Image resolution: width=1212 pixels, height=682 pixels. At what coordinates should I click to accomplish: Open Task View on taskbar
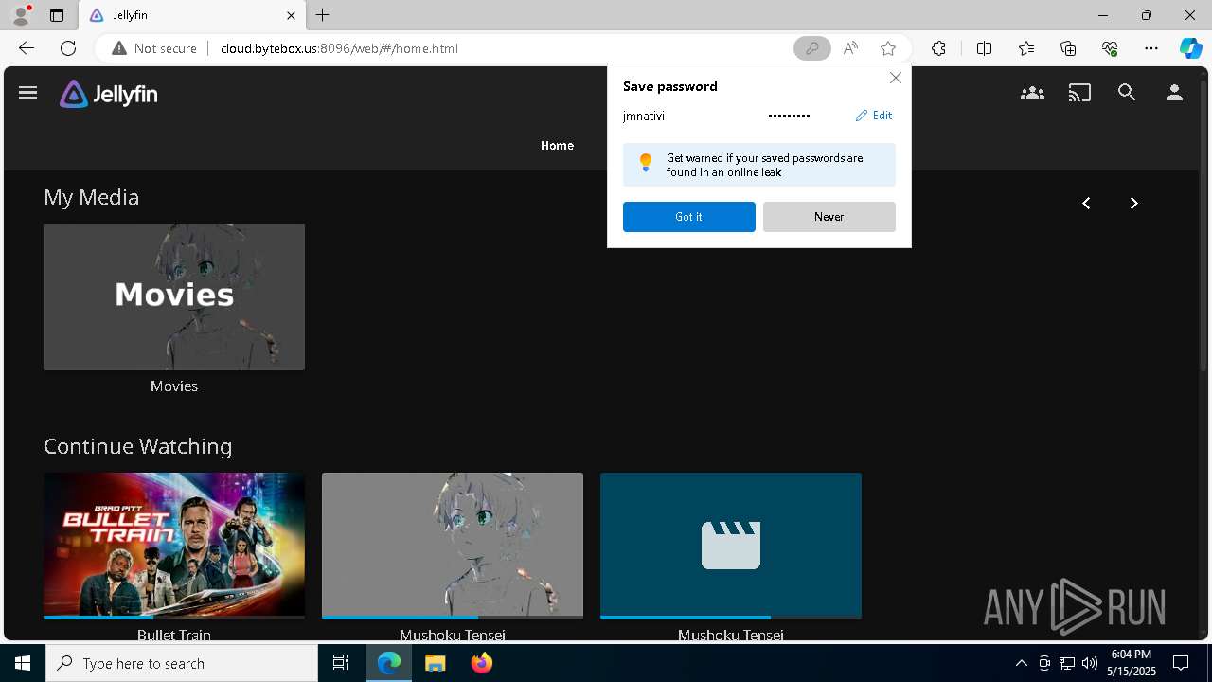click(x=341, y=663)
